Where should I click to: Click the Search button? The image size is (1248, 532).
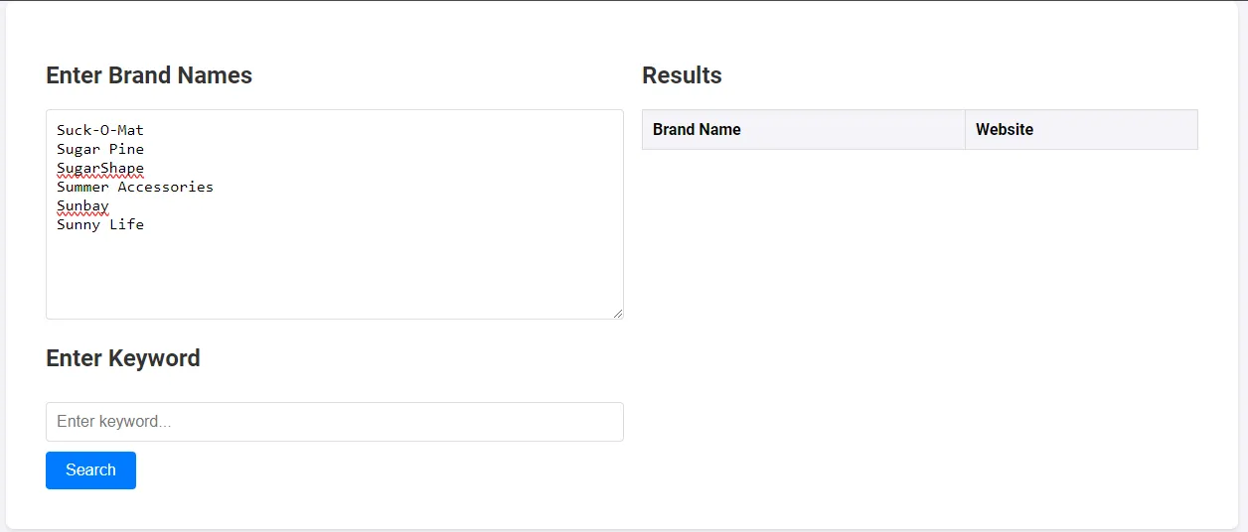tap(90, 470)
